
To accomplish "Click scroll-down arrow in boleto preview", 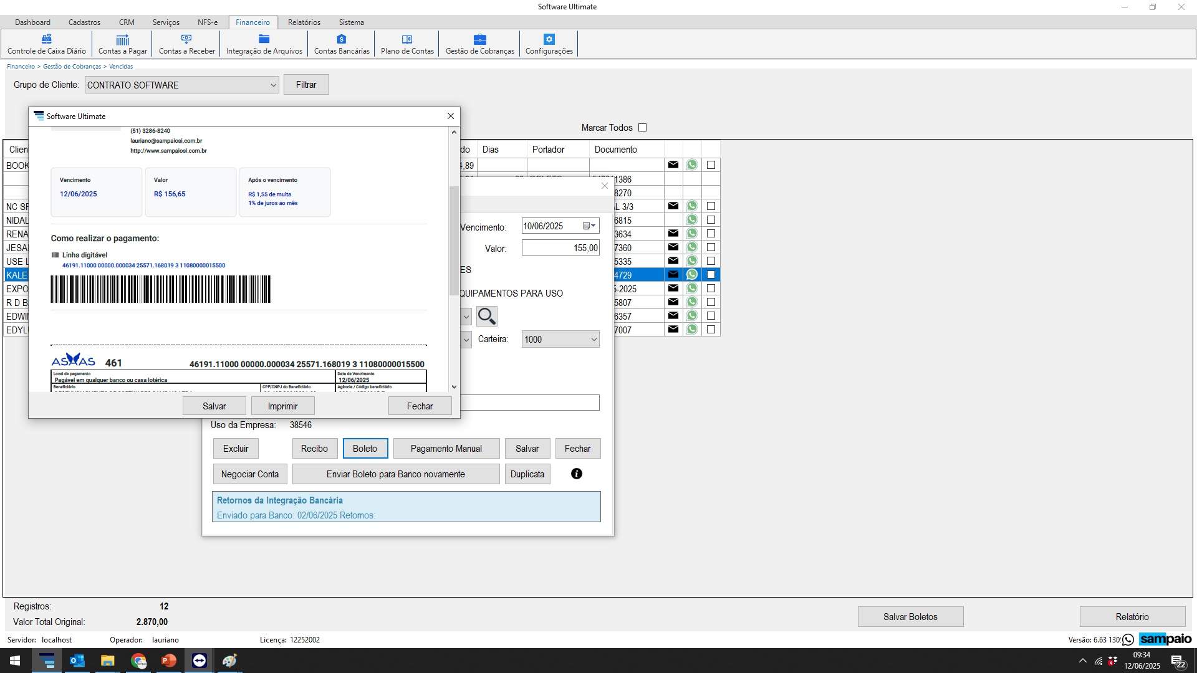I will tap(454, 387).
